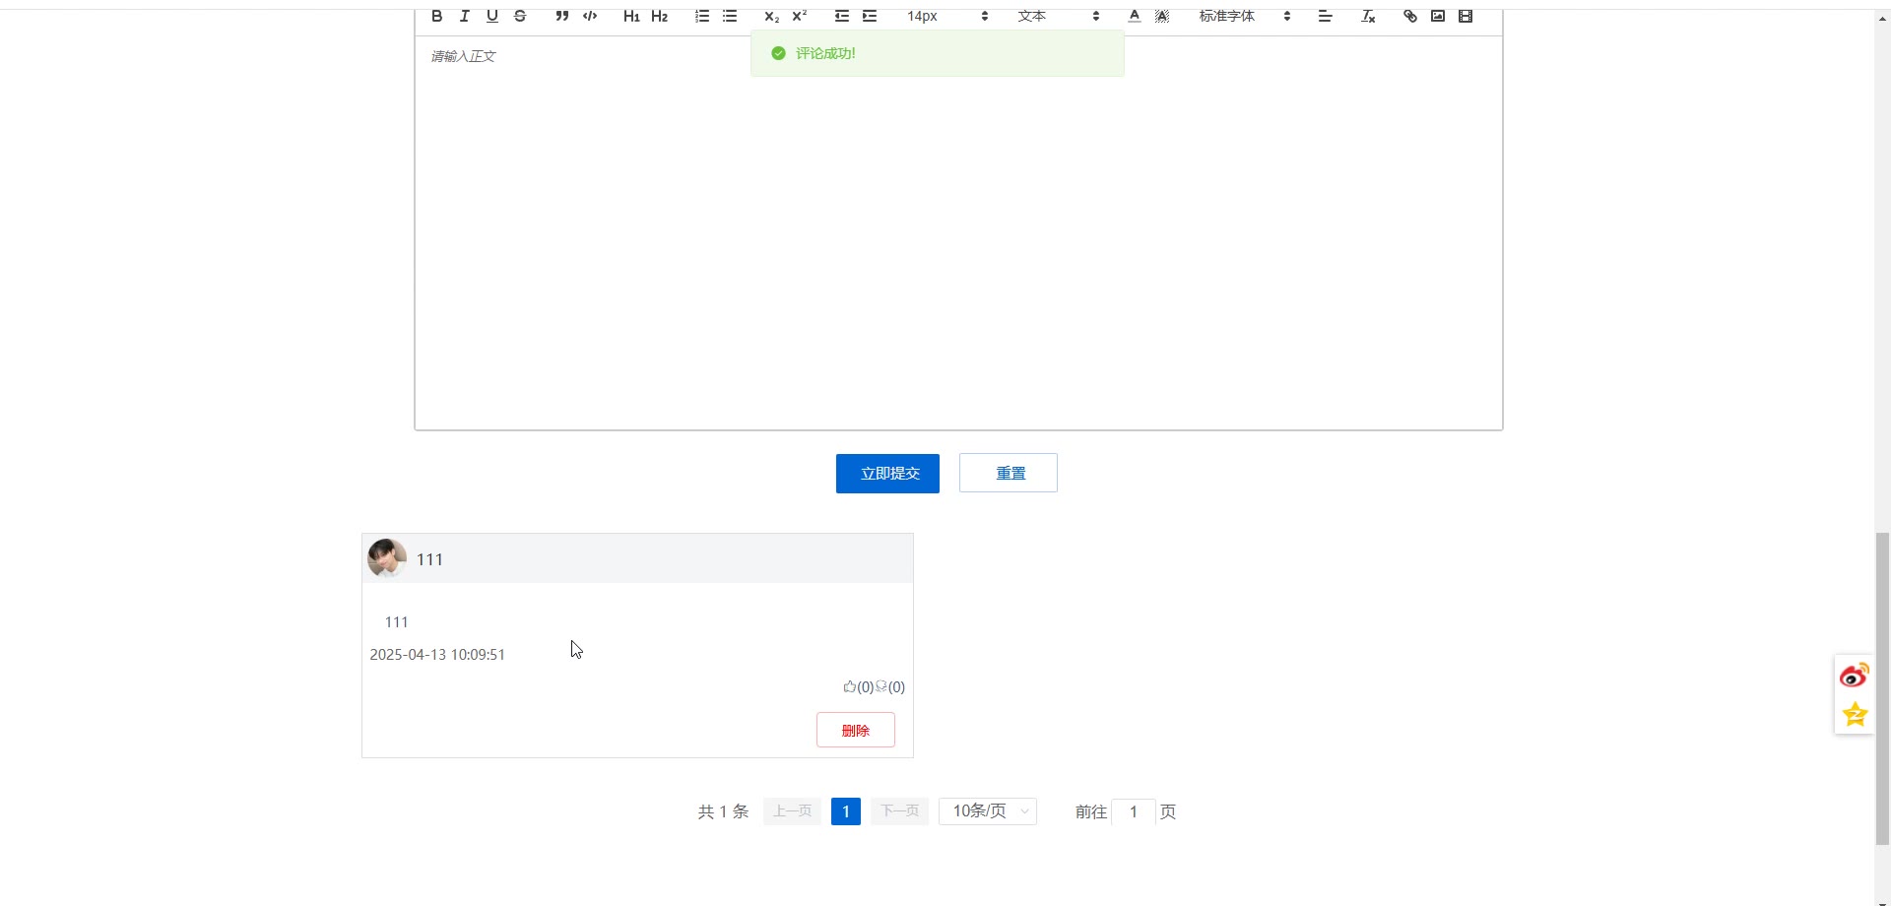Toggle strikethrough formatting in the editor toolbar

coord(520,16)
